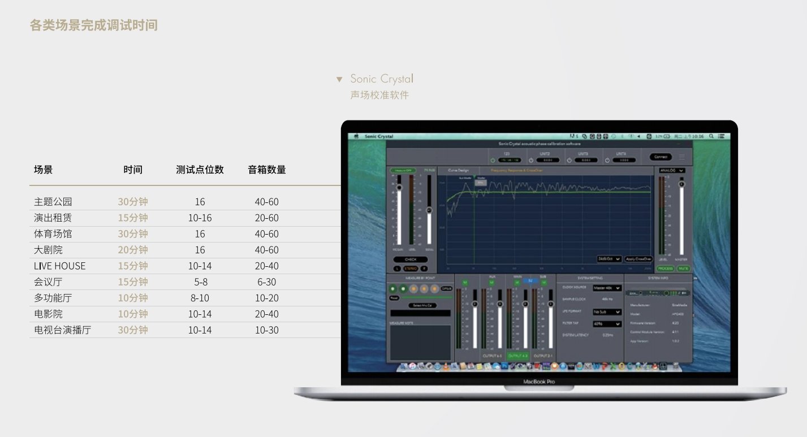This screenshot has width=807, height=437.
Task: Click the MAIN channel fader knob
Action: click(525, 304)
